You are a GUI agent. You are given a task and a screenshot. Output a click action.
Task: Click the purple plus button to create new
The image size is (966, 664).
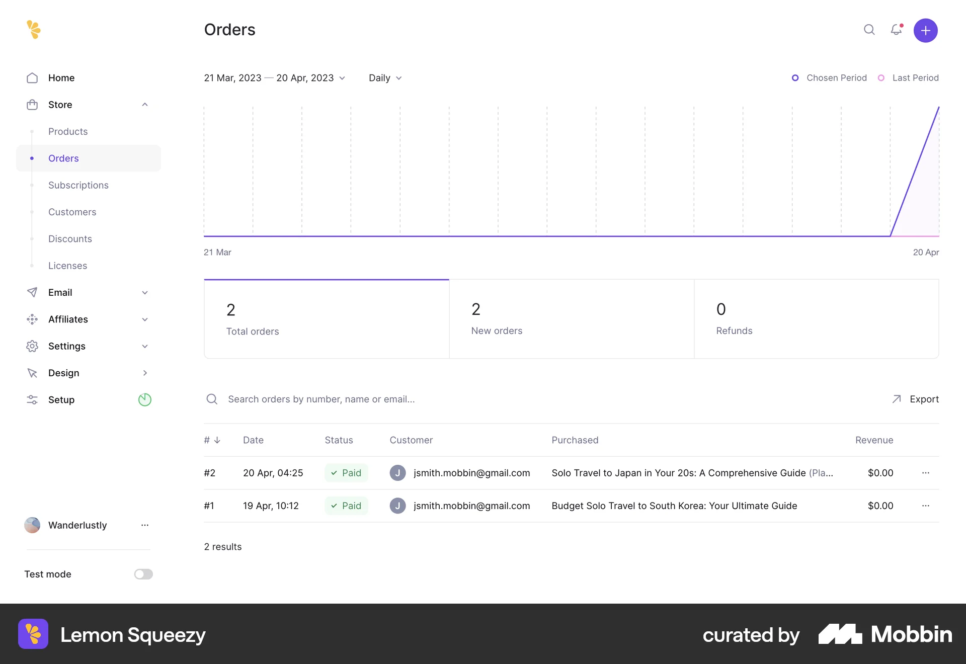click(x=925, y=30)
